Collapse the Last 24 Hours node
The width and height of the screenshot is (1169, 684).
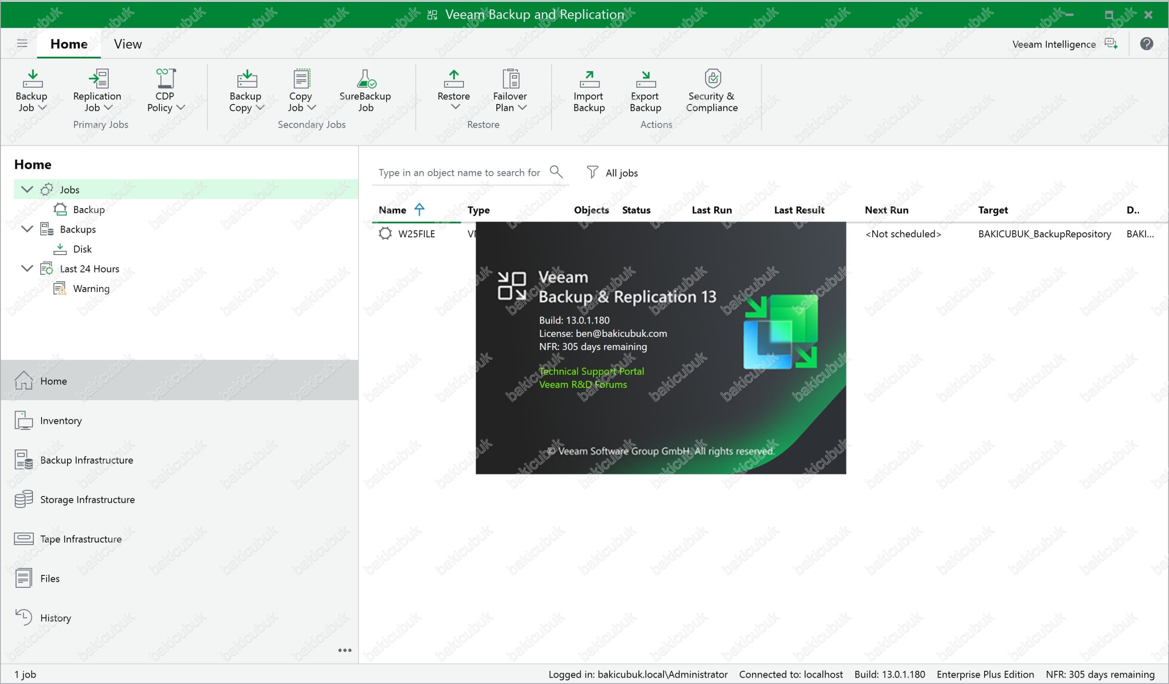[27, 268]
